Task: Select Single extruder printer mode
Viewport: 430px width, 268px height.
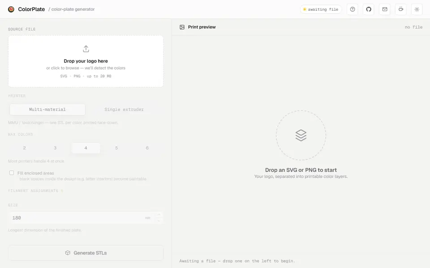Action: coord(124,109)
